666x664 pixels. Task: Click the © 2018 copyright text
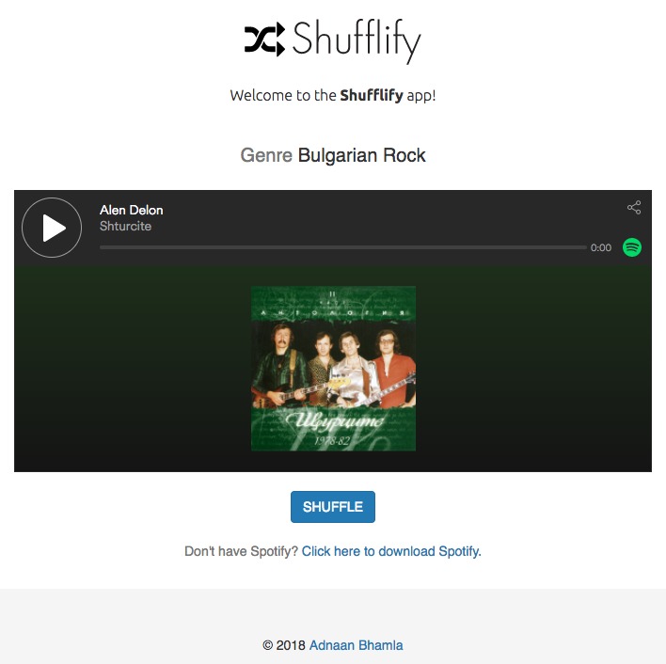click(x=284, y=645)
